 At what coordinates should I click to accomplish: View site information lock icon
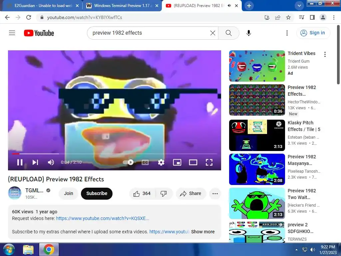[42, 17]
